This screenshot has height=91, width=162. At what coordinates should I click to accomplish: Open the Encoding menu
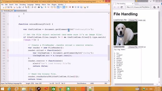tap(23, 5)
